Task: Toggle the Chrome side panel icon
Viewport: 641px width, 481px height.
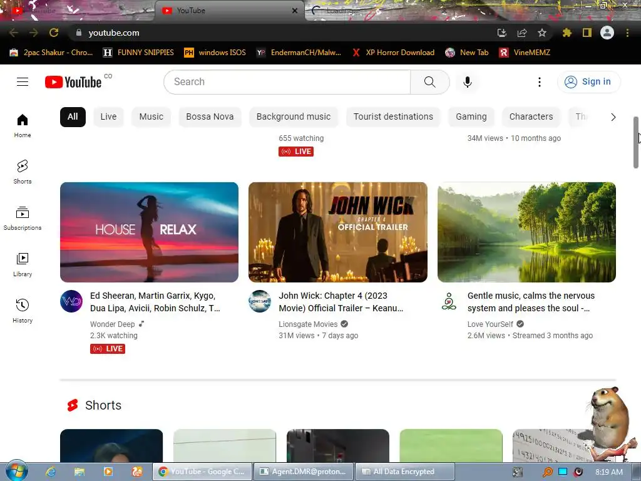Action: (587, 33)
